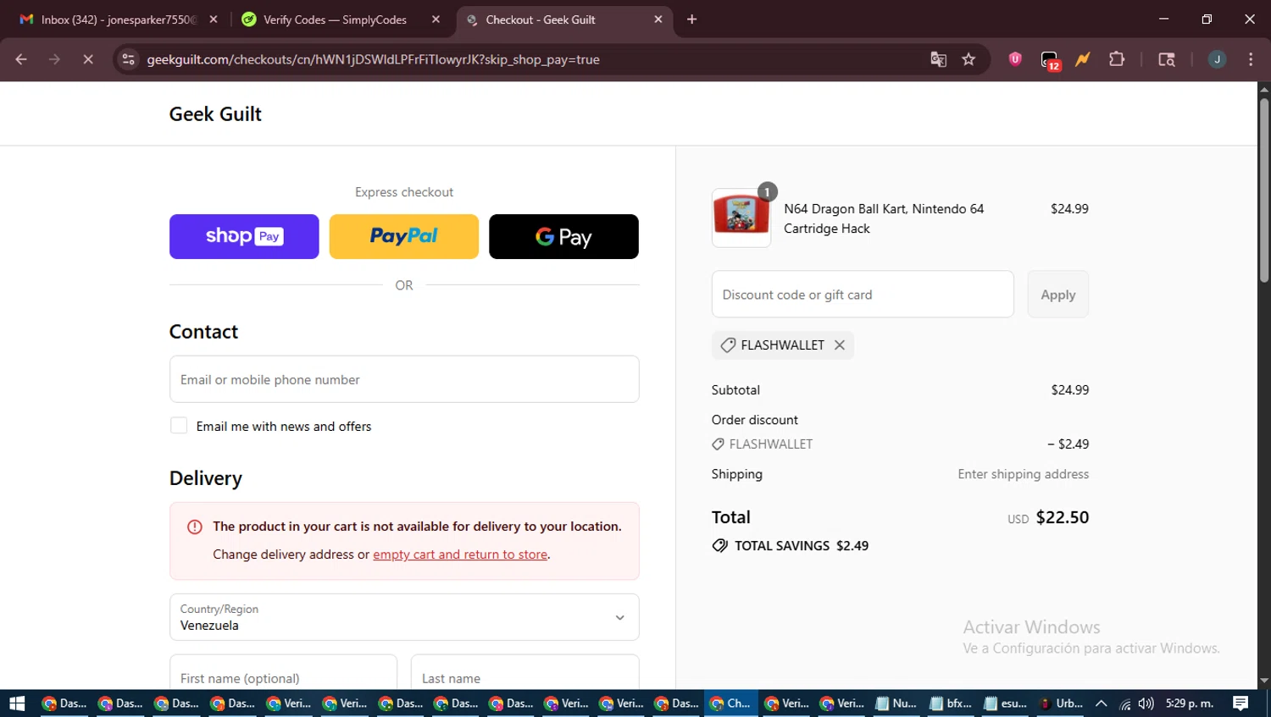Open the J profile avatar
The image size is (1271, 717).
pyautogui.click(x=1217, y=59)
